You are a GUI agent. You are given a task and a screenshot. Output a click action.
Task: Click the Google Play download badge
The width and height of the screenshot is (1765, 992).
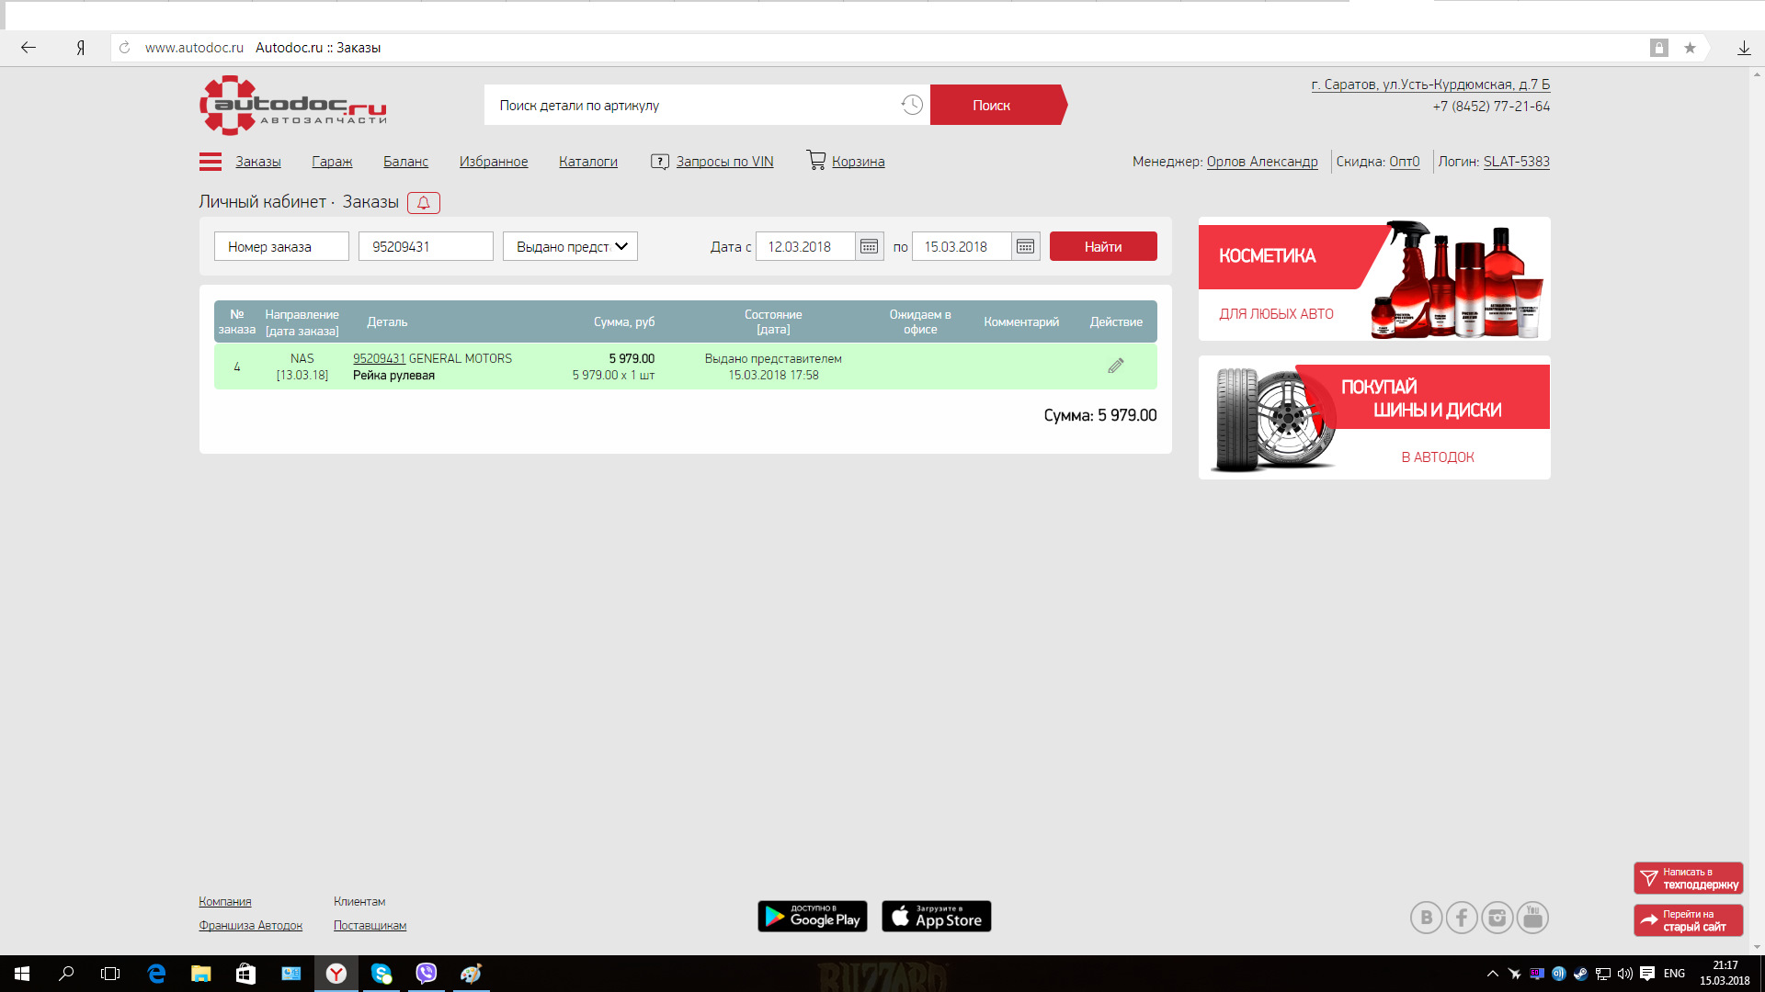click(812, 916)
